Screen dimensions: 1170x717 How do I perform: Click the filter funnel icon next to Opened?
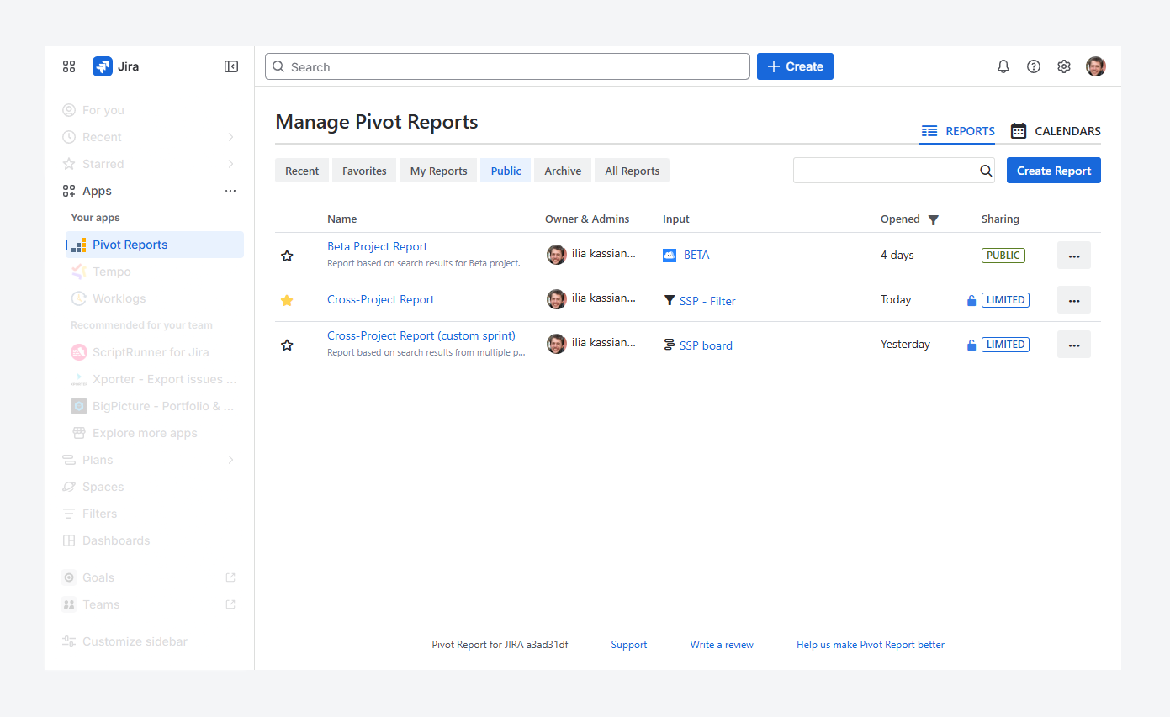(933, 220)
